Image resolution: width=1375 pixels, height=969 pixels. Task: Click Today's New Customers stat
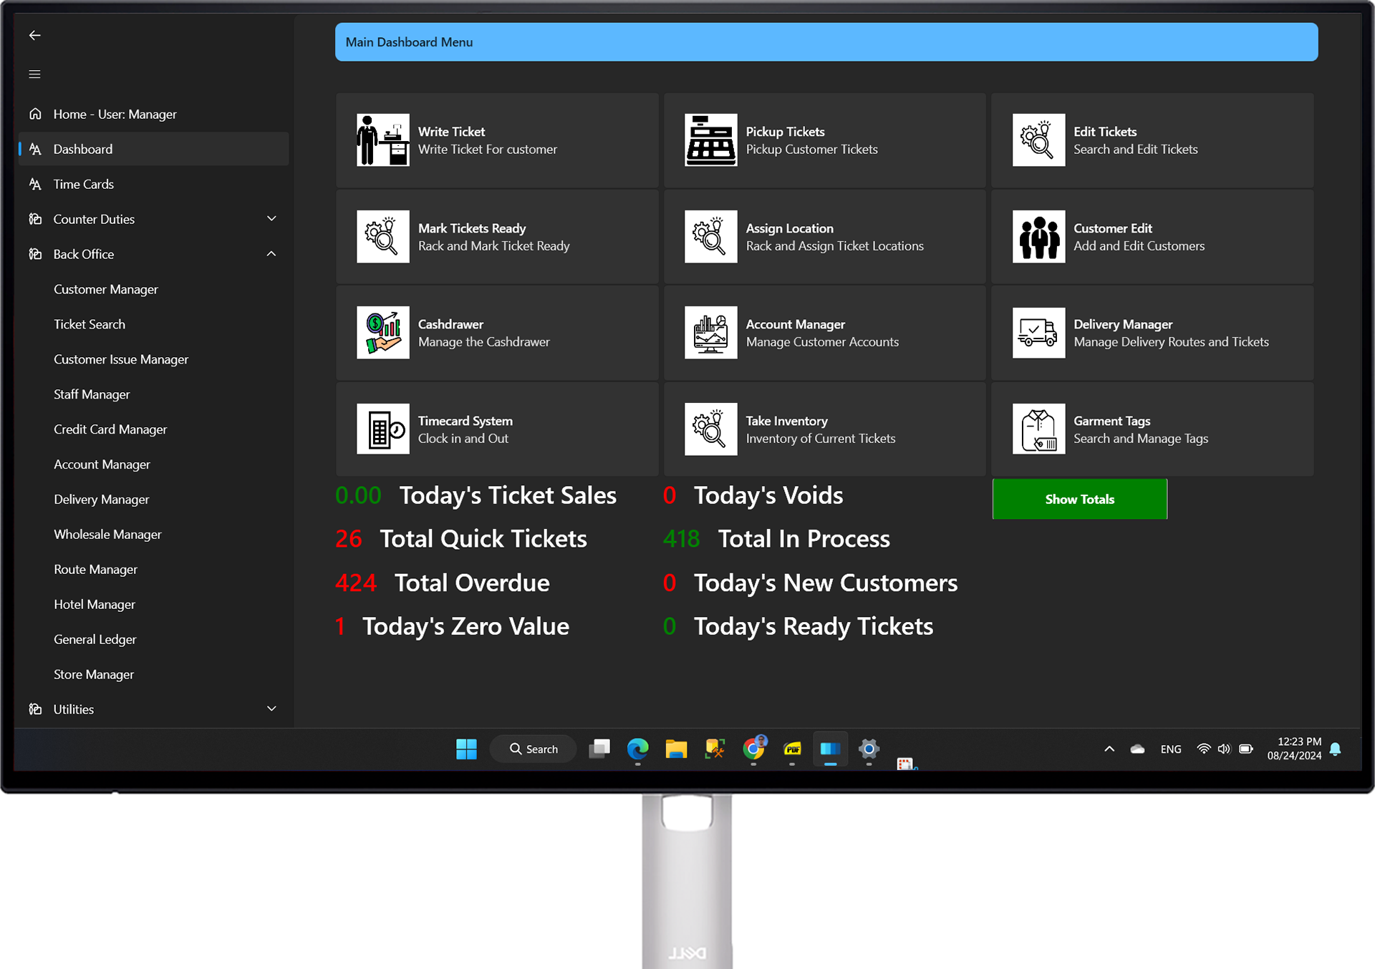pyautogui.click(x=810, y=583)
